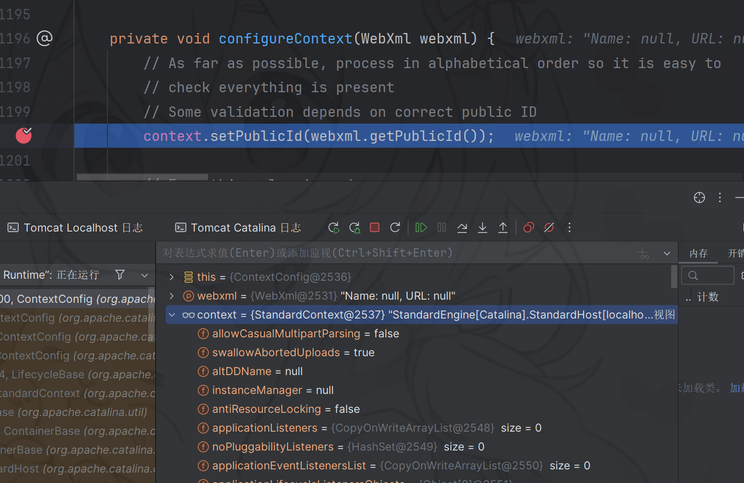The image size is (744, 483).
Task: Expand the 'this' ContextConfig variable
Action: tap(171, 277)
